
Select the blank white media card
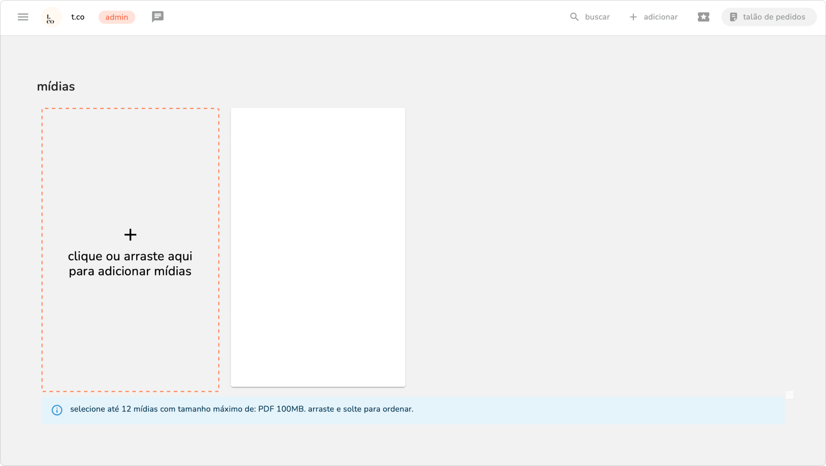[318, 247]
